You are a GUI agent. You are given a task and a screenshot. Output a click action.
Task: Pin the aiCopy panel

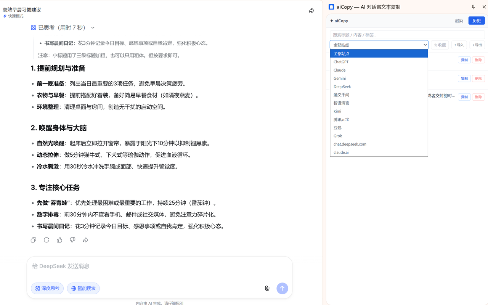click(473, 7)
